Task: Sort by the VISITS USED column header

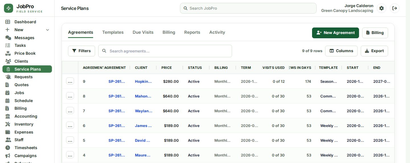Action: [x=274, y=68]
